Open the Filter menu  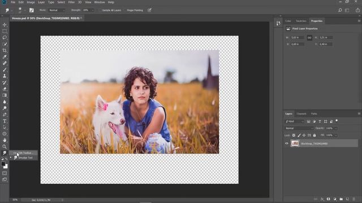pos(71,2)
